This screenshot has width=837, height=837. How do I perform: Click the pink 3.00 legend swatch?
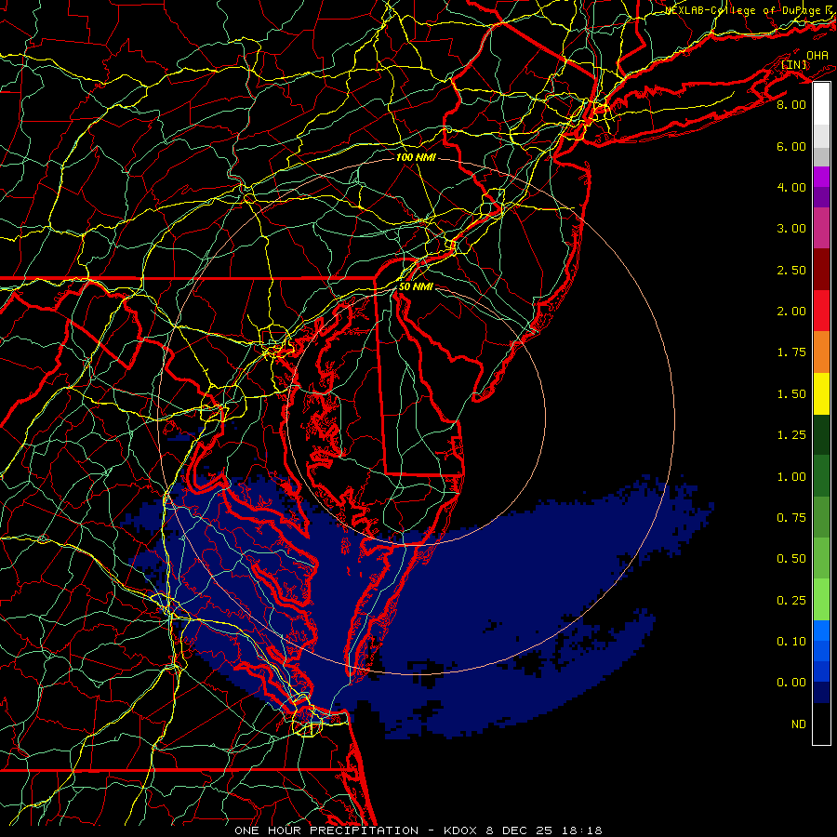tap(821, 228)
